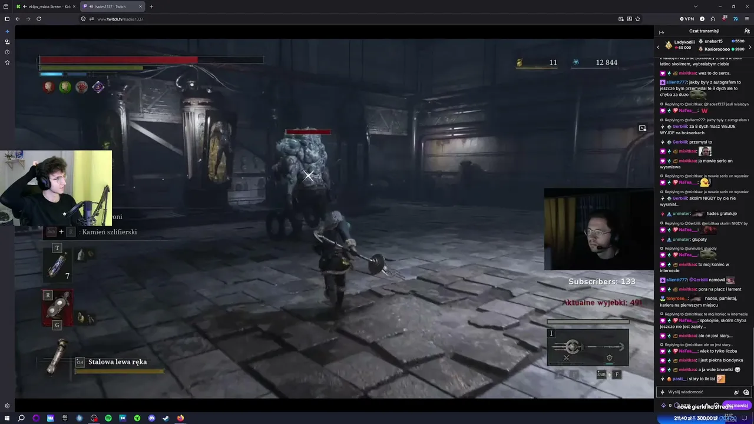Open the sidebar history clock icon
This screenshot has height=424, width=754.
click(x=7, y=52)
